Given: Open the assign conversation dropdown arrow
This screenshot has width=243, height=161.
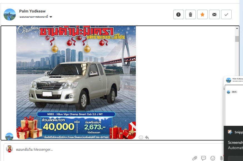Looking at the screenshot, I should [51, 17].
